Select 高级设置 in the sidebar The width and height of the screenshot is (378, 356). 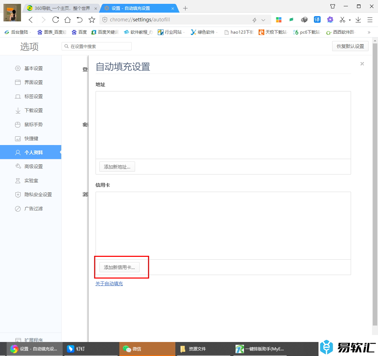pos(30,166)
